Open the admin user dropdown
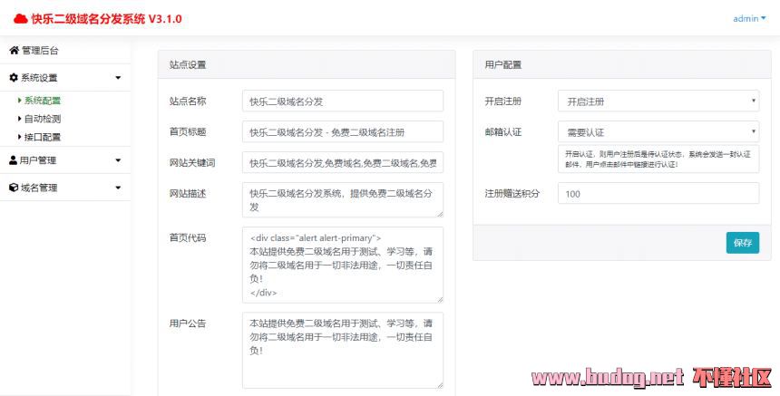 pos(748,18)
